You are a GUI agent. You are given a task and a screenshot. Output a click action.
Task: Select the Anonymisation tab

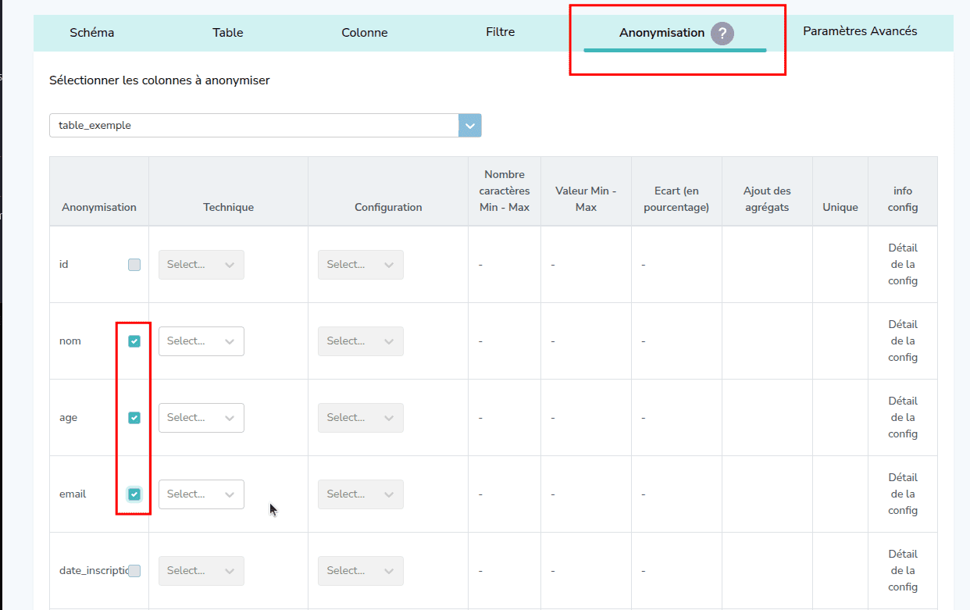[662, 33]
